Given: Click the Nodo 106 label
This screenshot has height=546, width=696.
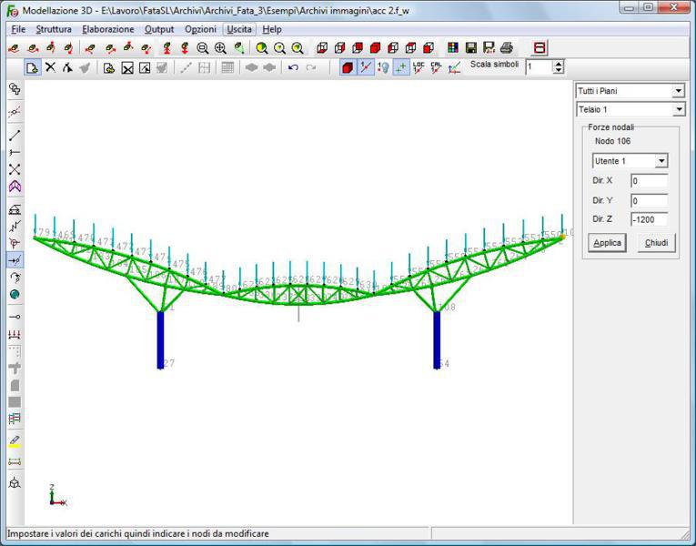Looking at the screenshot, I should coord(612,141).
